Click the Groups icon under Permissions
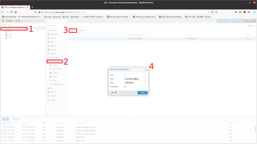Viewport: 257px width, 144px height. (50, 73)
